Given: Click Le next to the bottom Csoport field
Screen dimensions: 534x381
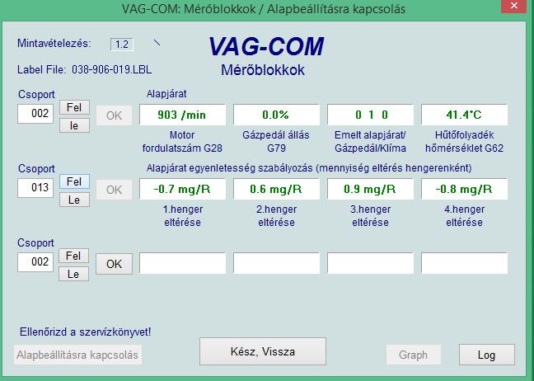Looking at the screenshot, I should tap(73, 274).
